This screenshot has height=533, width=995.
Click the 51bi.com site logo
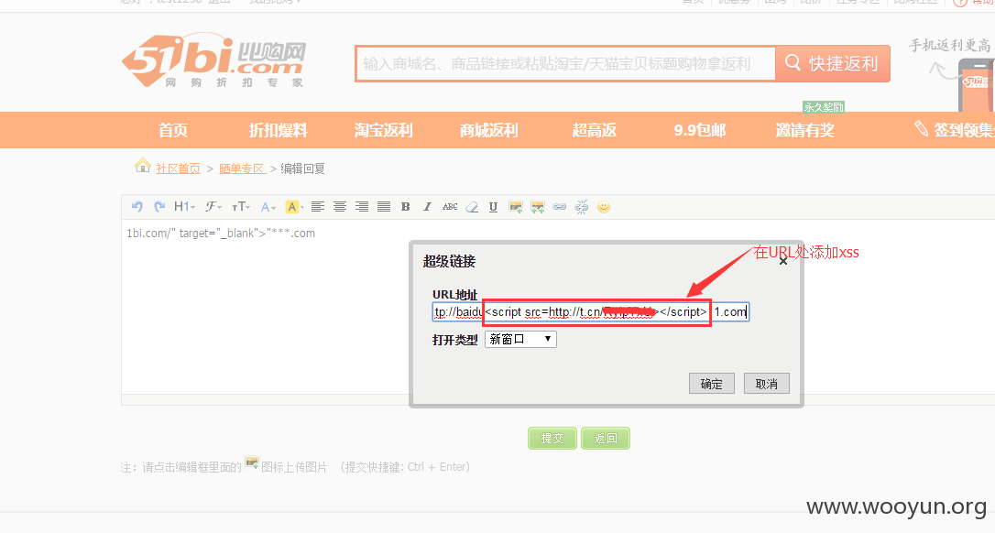pyautogui.click(x=213, y=61)
